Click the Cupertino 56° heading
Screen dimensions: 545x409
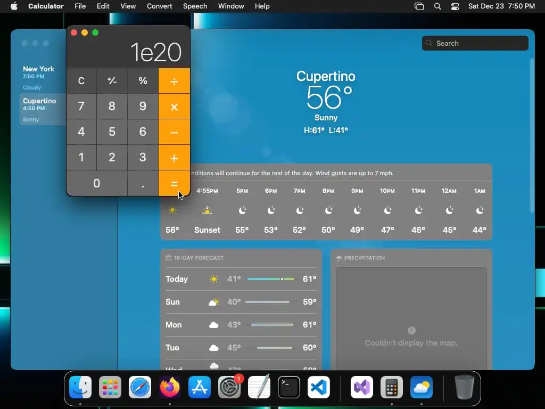coord(326,89)
